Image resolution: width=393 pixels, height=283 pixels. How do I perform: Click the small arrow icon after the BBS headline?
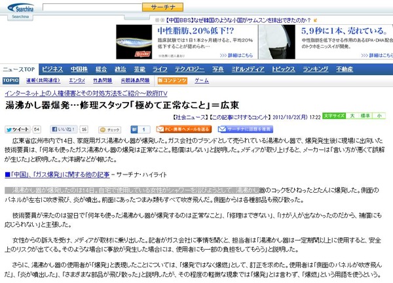click(x=315, y=20)
